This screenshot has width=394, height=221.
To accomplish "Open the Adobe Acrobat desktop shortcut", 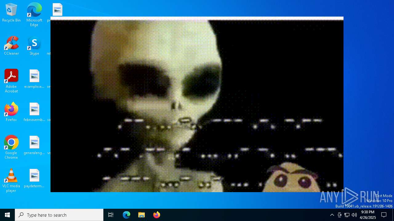I will coord(11,81).
